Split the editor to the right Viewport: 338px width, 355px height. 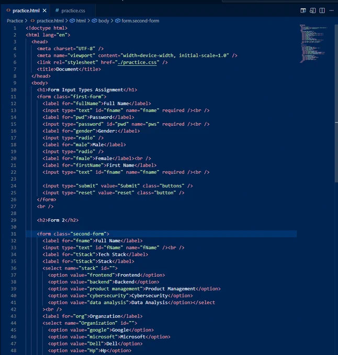point(322,10)
